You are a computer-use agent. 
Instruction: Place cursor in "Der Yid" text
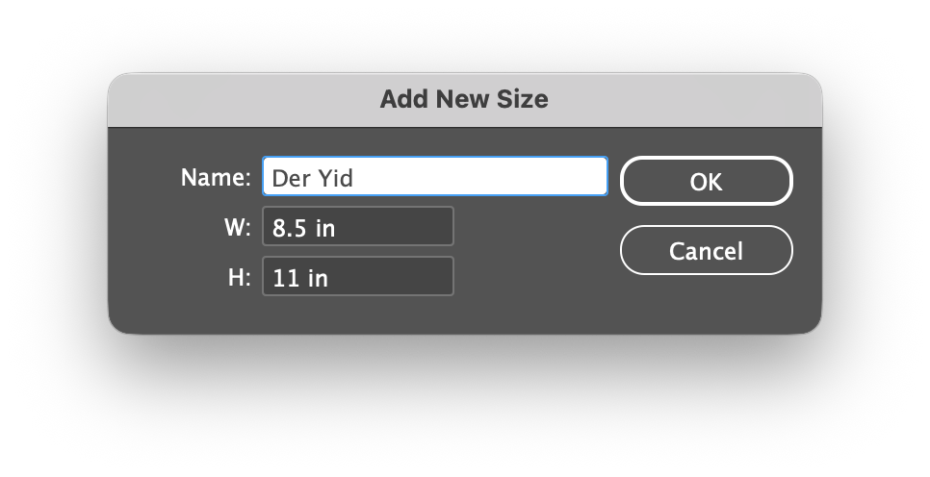[x=313, y=178]
